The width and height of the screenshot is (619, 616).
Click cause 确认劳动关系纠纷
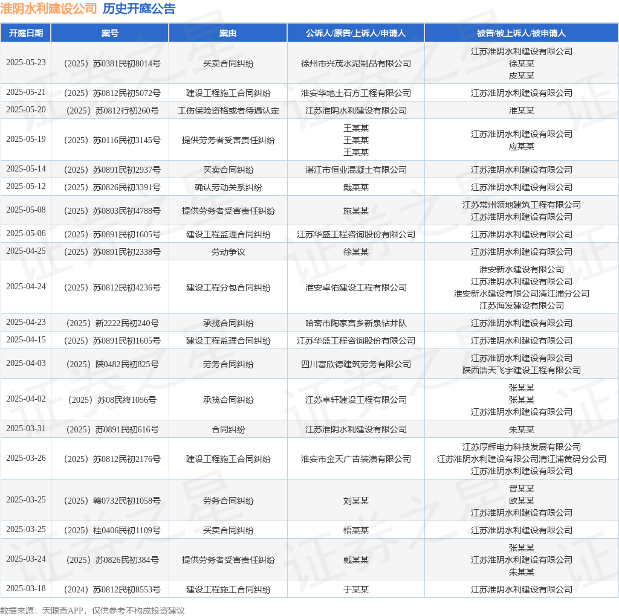pos(228,187)
